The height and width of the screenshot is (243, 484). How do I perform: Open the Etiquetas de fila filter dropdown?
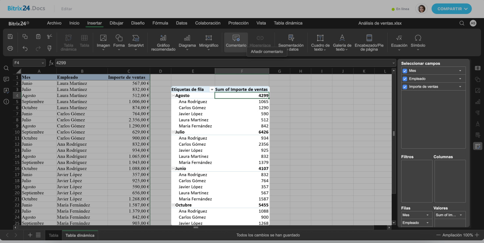click(x=212, y=89)
